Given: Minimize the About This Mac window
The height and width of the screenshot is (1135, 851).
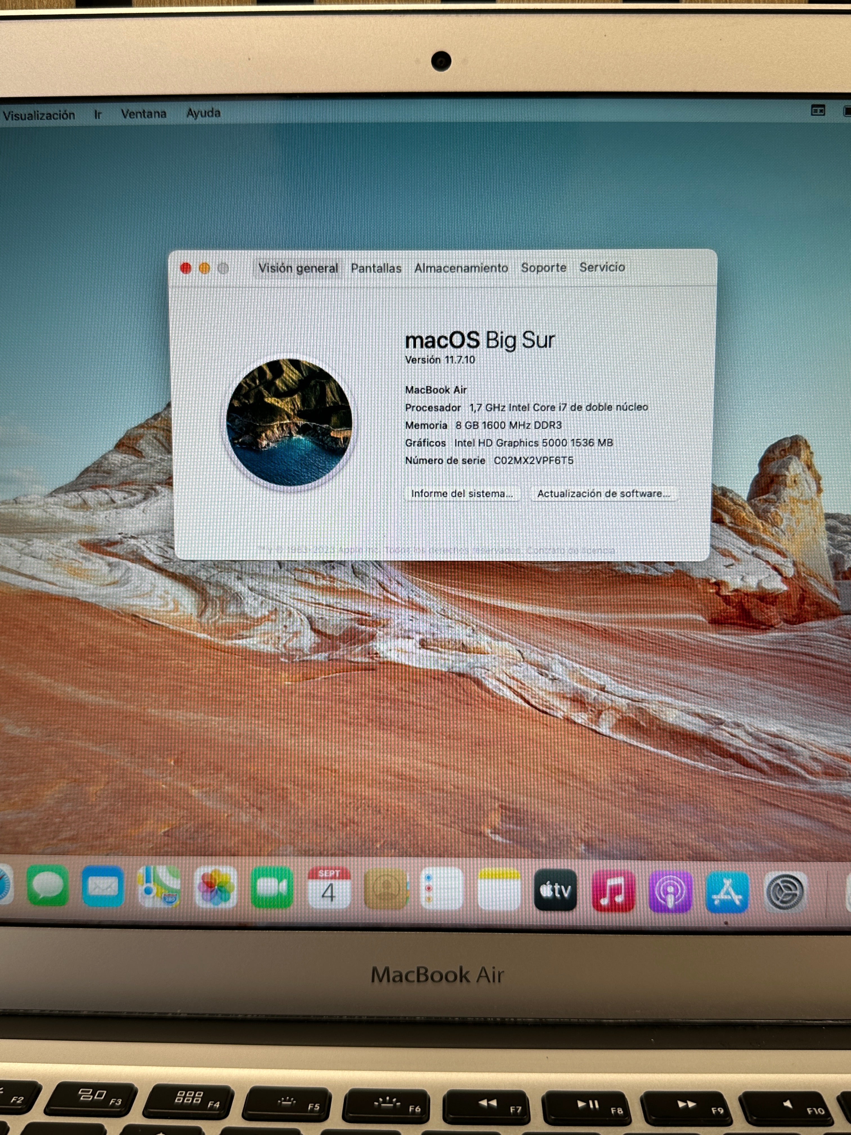Looking at the screenshot, I should (204, 268).
